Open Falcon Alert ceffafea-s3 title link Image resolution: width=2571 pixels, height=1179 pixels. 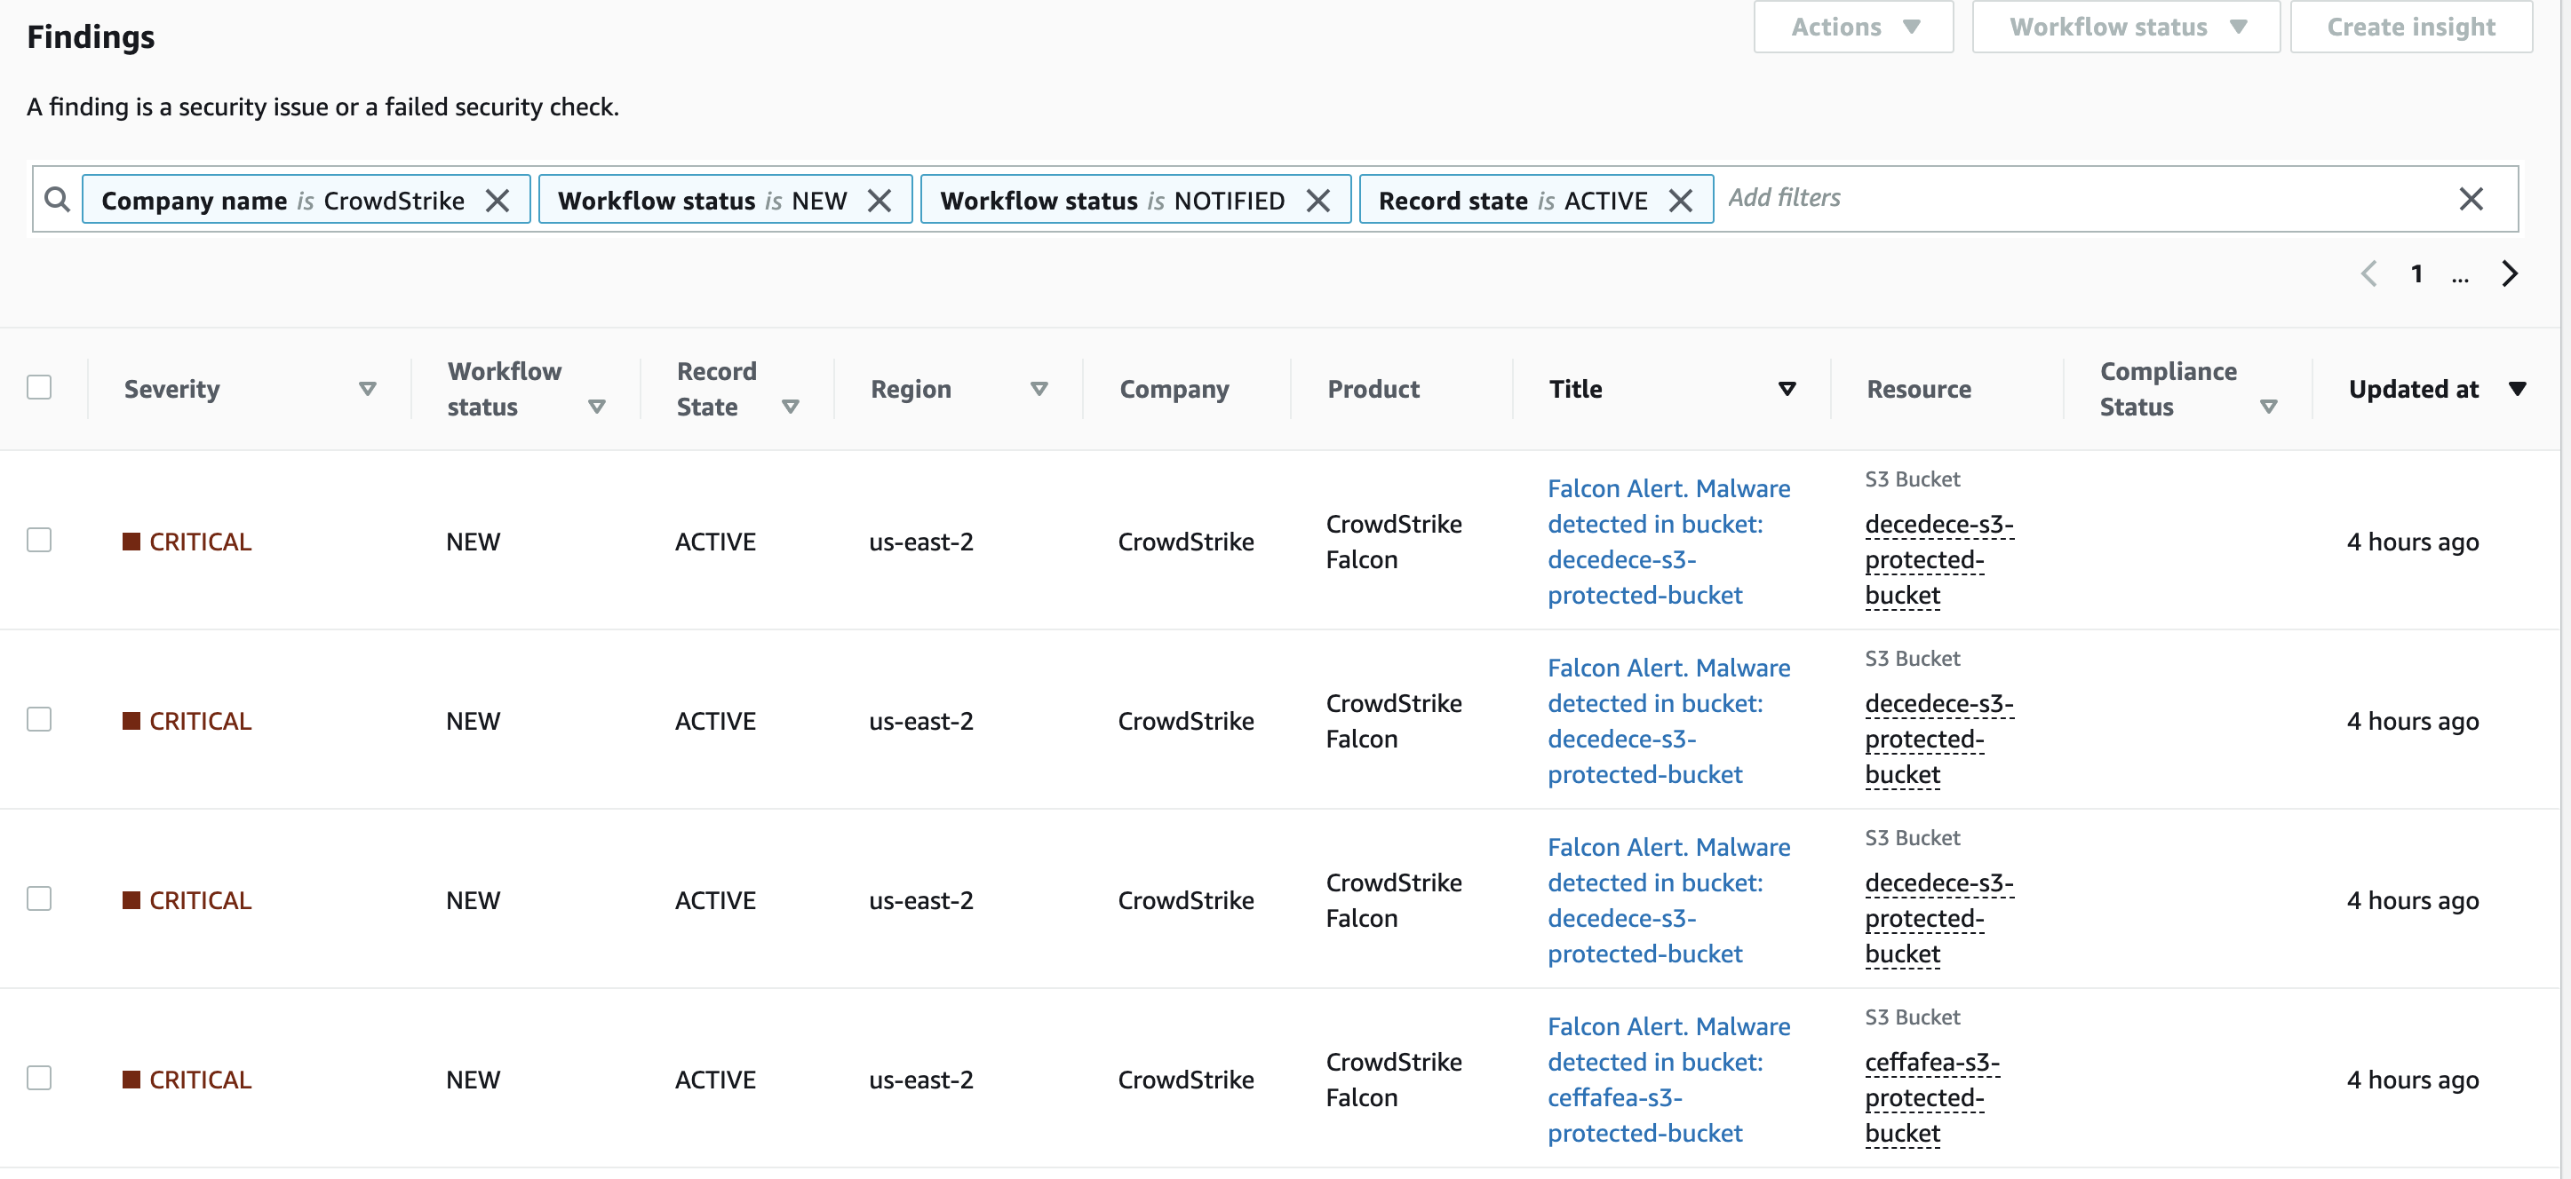(x=1668, y=1080)
